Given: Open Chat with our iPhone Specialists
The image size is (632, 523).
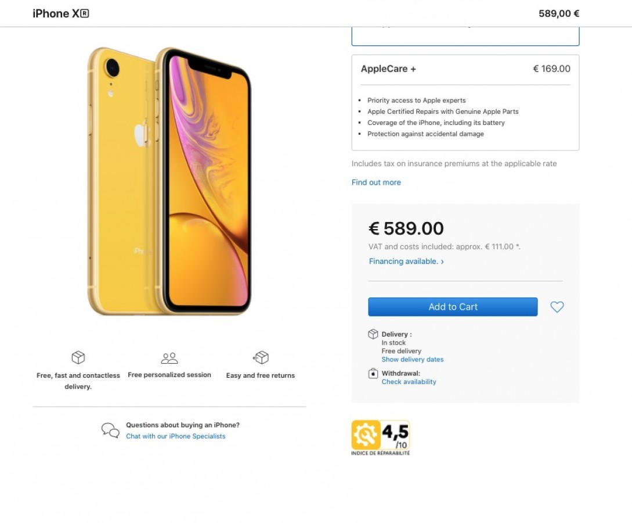Looking at the screenshot, I should coord(176,436).
